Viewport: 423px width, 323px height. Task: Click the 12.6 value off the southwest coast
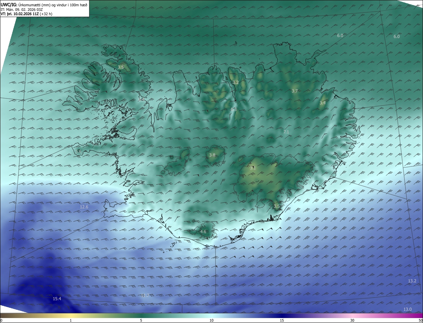coord(84,207)
